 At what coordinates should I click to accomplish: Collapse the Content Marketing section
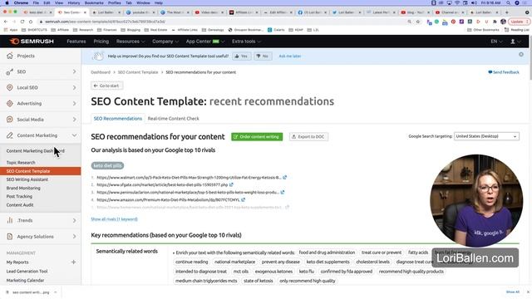(74, 135)
